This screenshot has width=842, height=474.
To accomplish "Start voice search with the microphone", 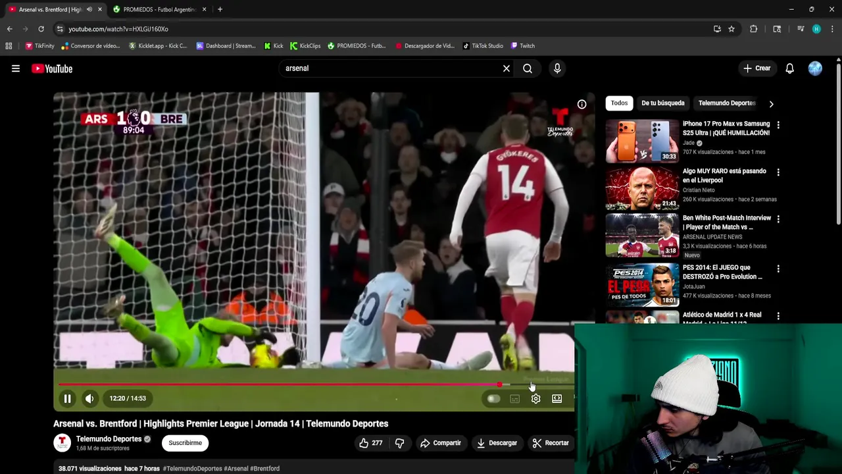I will (557, 68).
